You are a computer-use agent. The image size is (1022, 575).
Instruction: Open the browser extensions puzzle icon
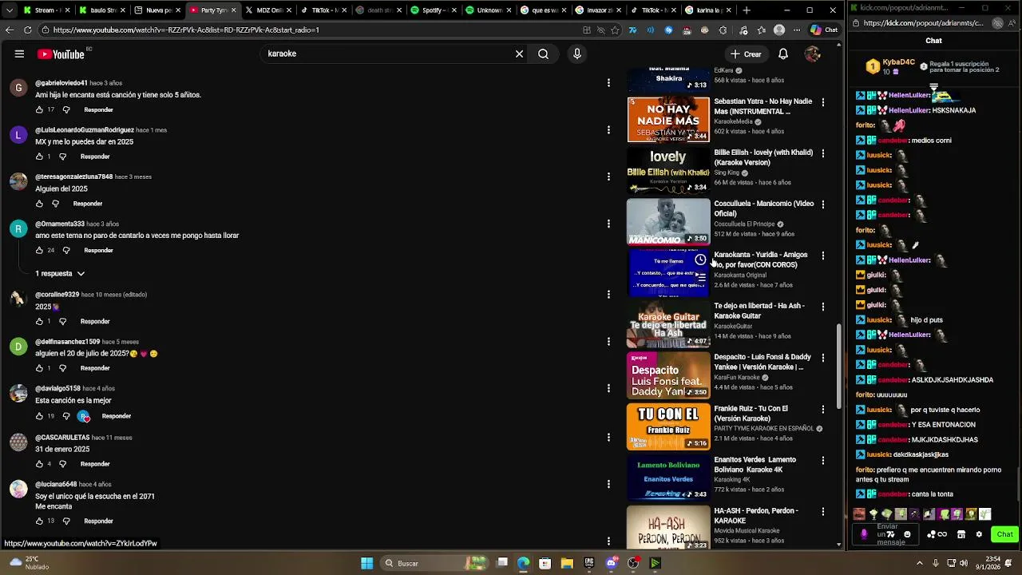(x=723, y=30)
